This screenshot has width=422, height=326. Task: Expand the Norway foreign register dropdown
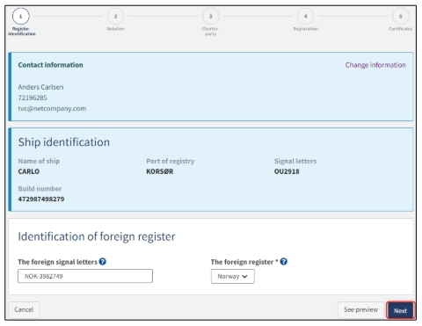232,276
